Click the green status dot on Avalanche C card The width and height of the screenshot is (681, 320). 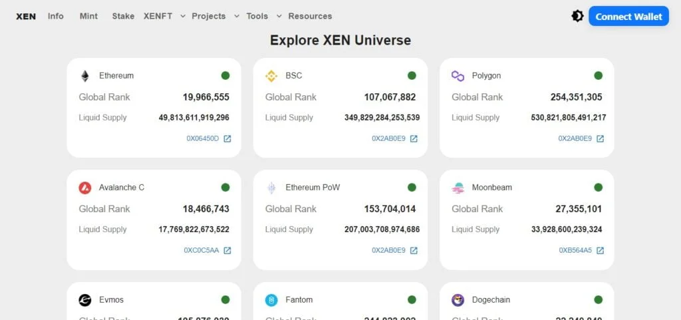[225, 187]
